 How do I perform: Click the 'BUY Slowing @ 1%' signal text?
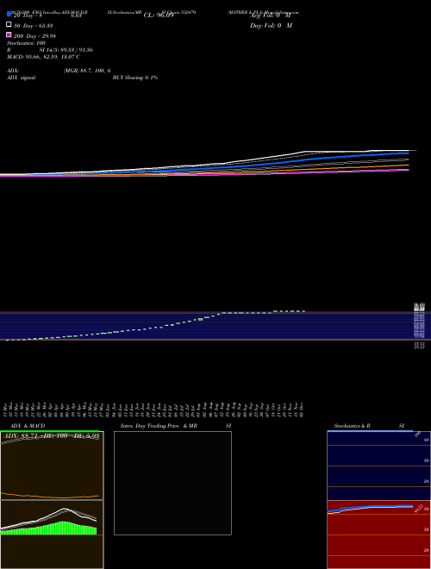click(135, 78)
